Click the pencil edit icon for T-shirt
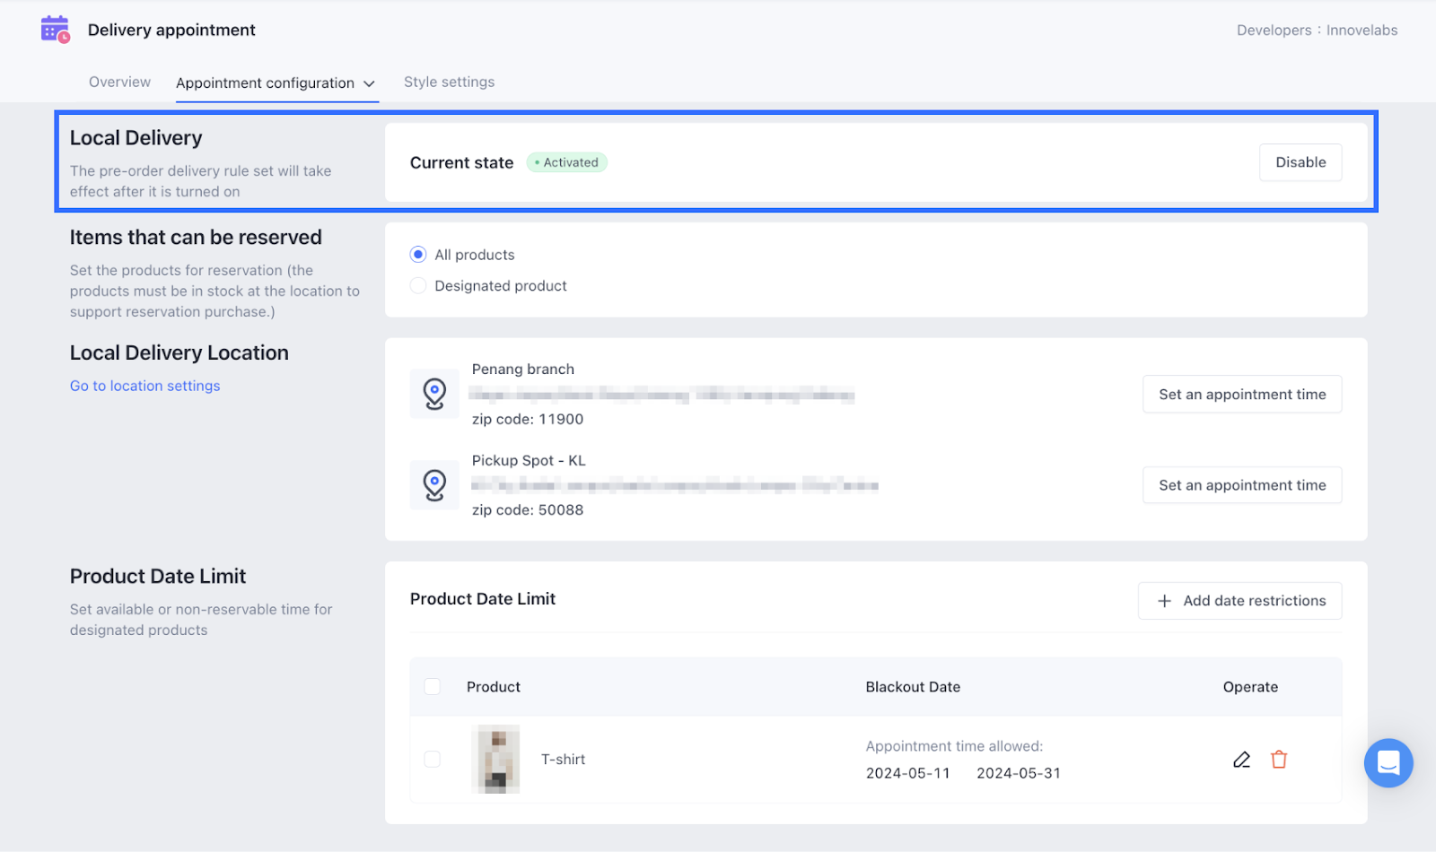 pos(1241,760)
